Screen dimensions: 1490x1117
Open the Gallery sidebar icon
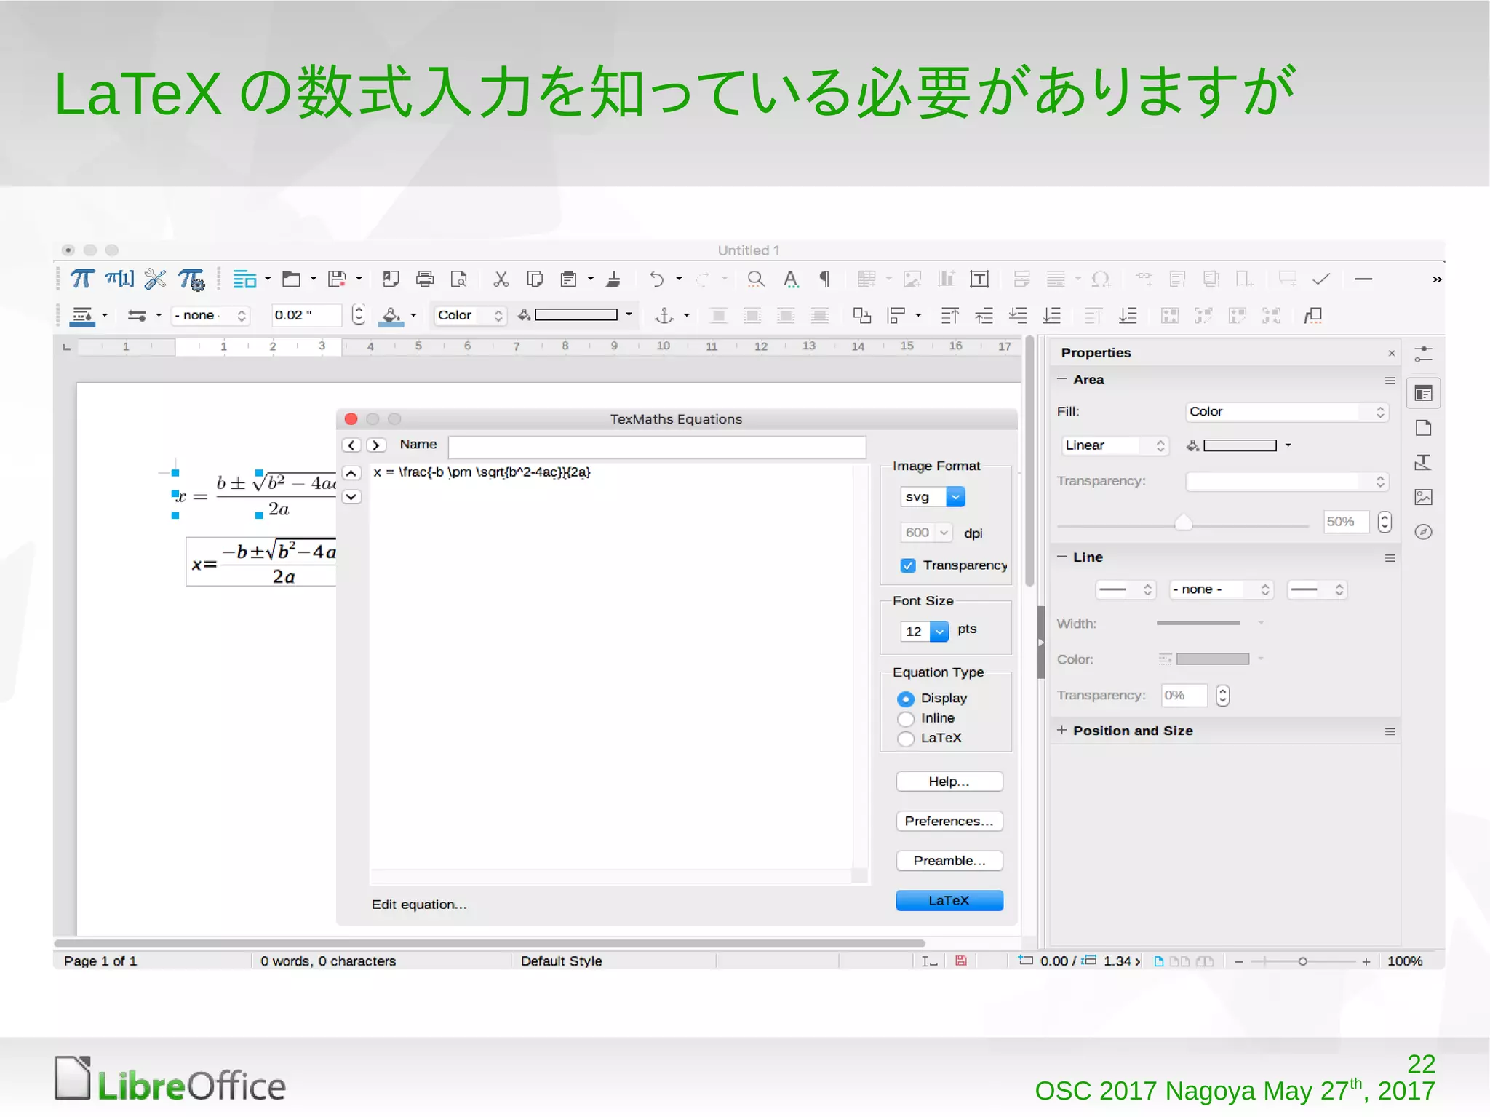click(1423, 498)
